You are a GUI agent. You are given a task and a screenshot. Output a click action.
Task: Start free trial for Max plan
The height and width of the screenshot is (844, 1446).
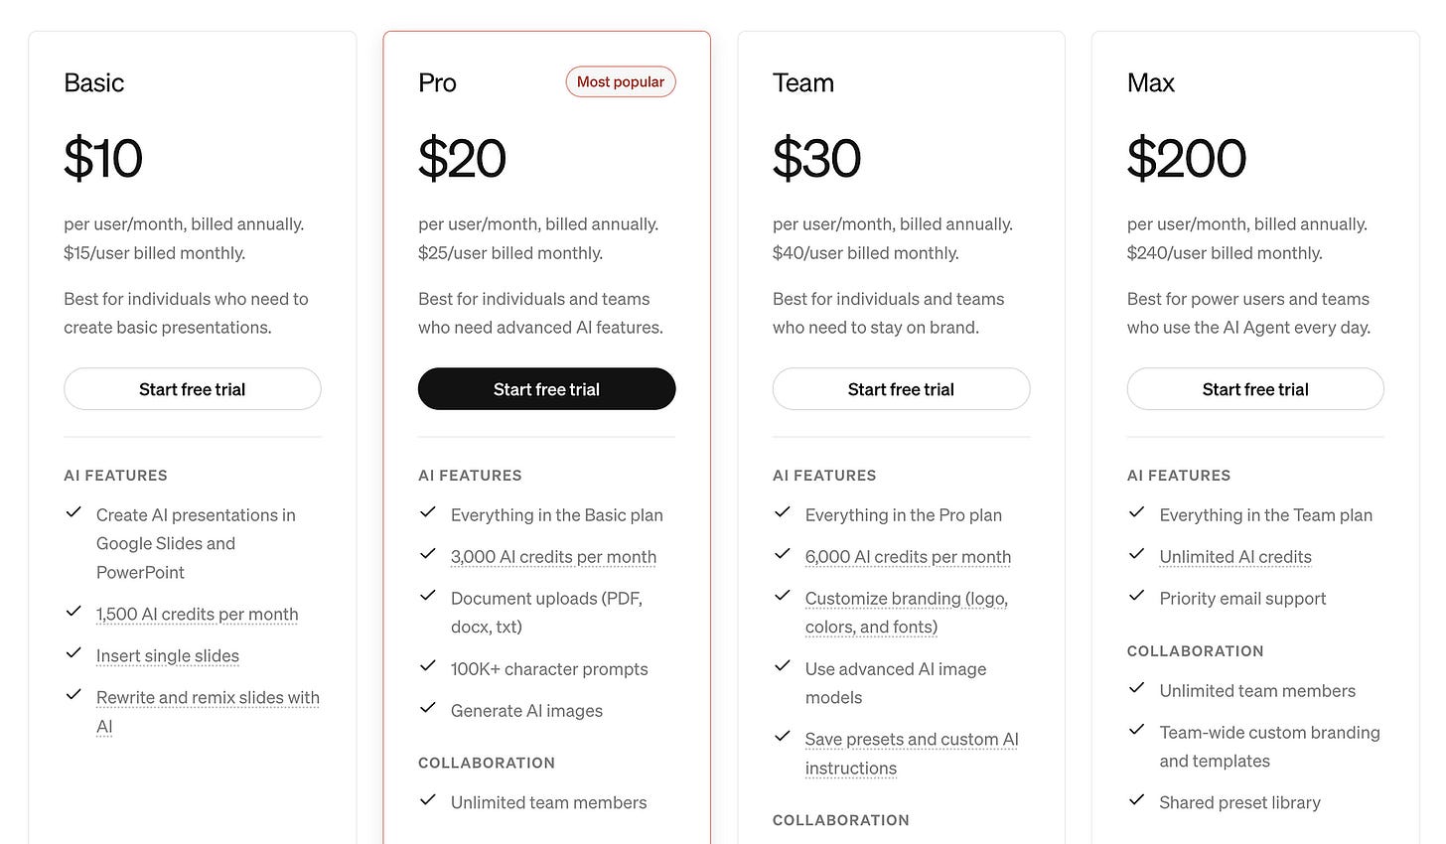(x=1255, y=389)
